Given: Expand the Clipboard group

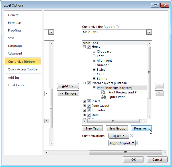Looking at the screenshot, I should (94, 51).
